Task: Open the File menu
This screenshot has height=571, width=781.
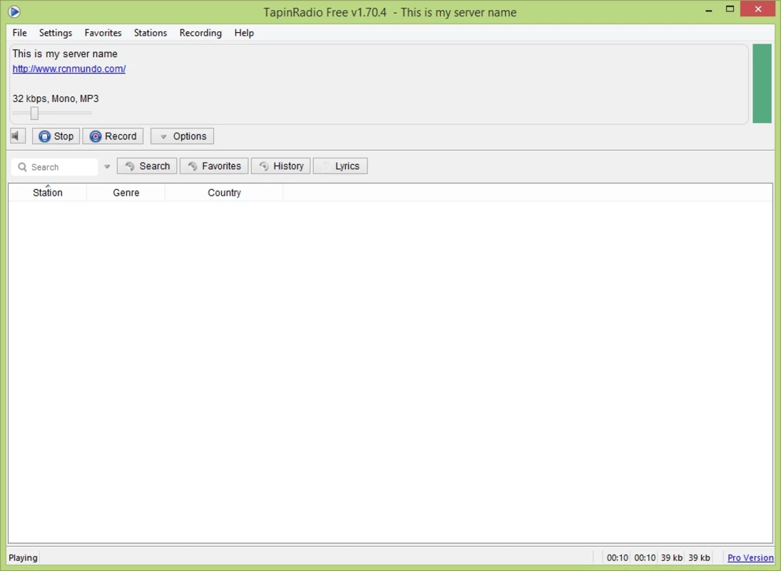Action: [19, 33]
